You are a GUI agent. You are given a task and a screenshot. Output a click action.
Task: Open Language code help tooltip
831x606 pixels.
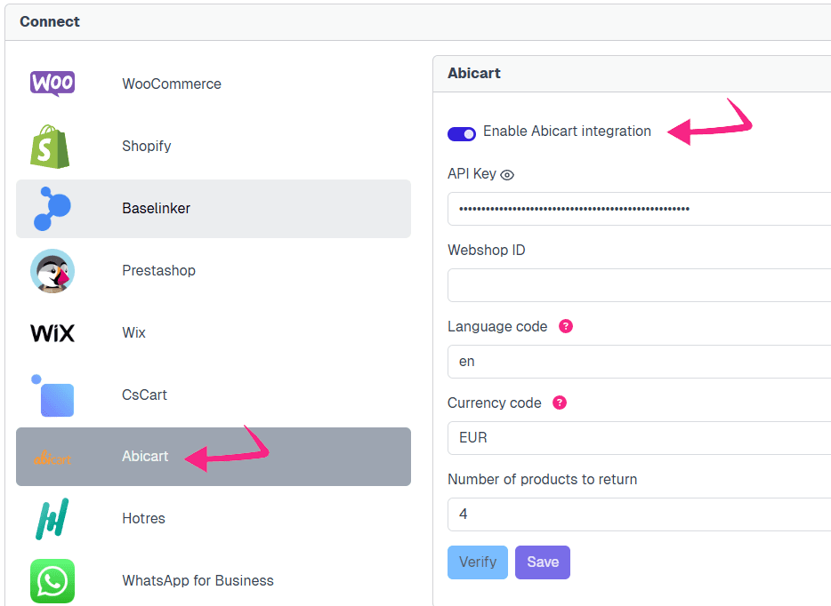(x=565, y=326)
